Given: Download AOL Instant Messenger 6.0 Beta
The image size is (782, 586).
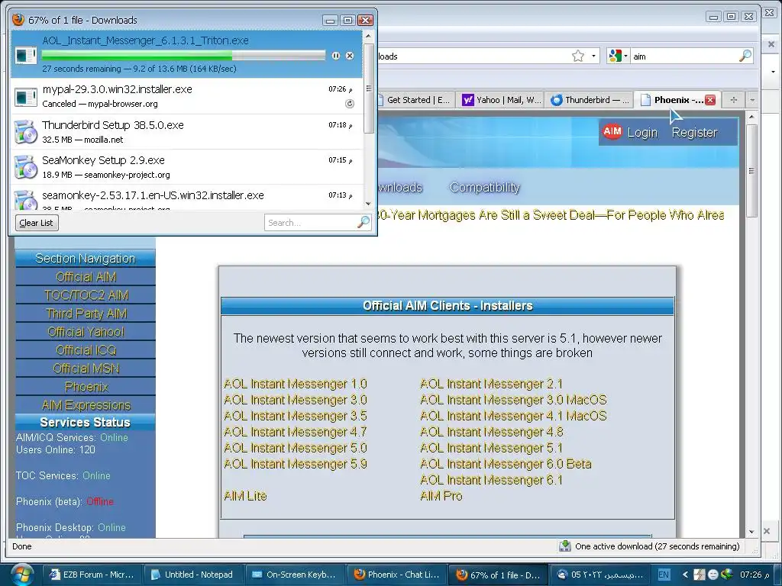Looking at the screenshot, I should tap(506, 464).
